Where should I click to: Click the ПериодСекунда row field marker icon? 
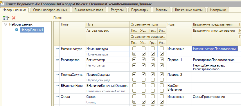(x=57, y=75)
